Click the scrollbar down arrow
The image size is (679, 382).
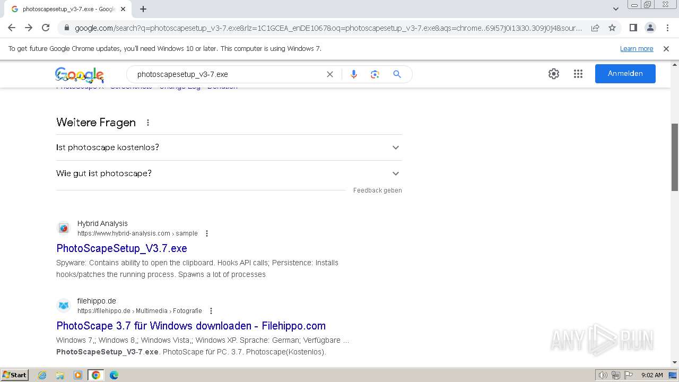[675, 362]
